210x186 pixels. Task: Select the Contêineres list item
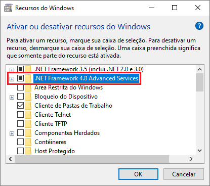51,142
